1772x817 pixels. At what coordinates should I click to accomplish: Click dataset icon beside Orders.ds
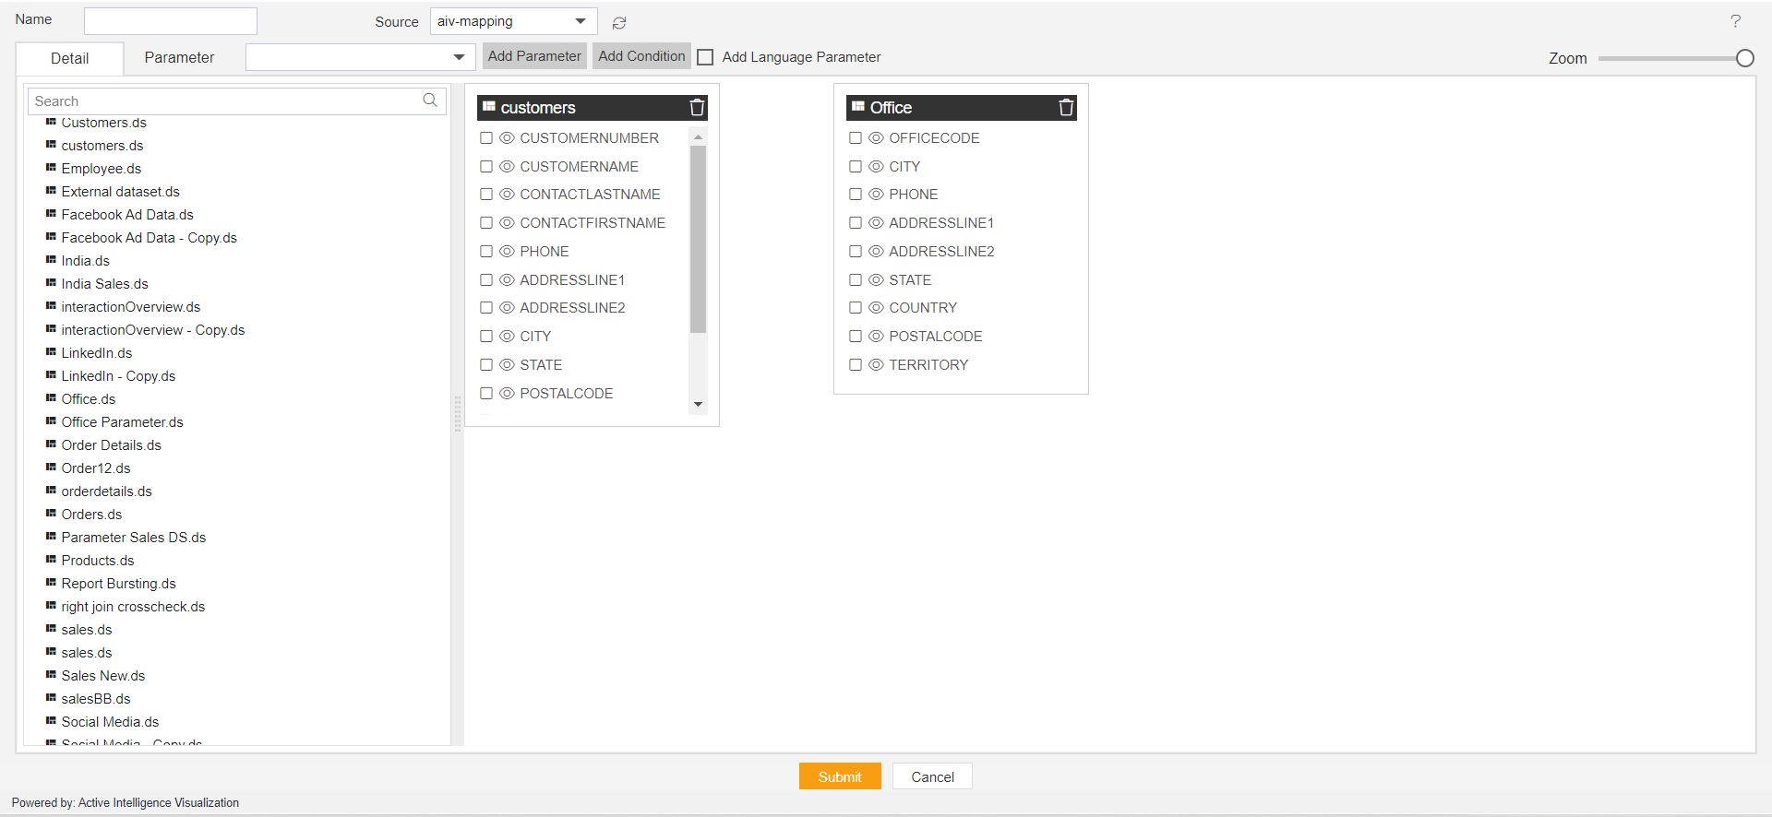51,514
